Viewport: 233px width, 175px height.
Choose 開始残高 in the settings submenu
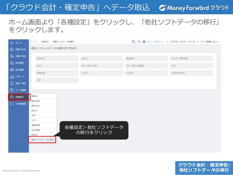click(43, 101)
